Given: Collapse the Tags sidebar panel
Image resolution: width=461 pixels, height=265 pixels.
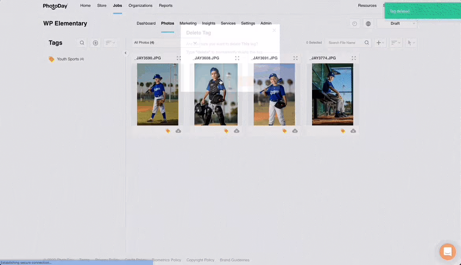Looking at the screenshot, I should tap(126, 53).
